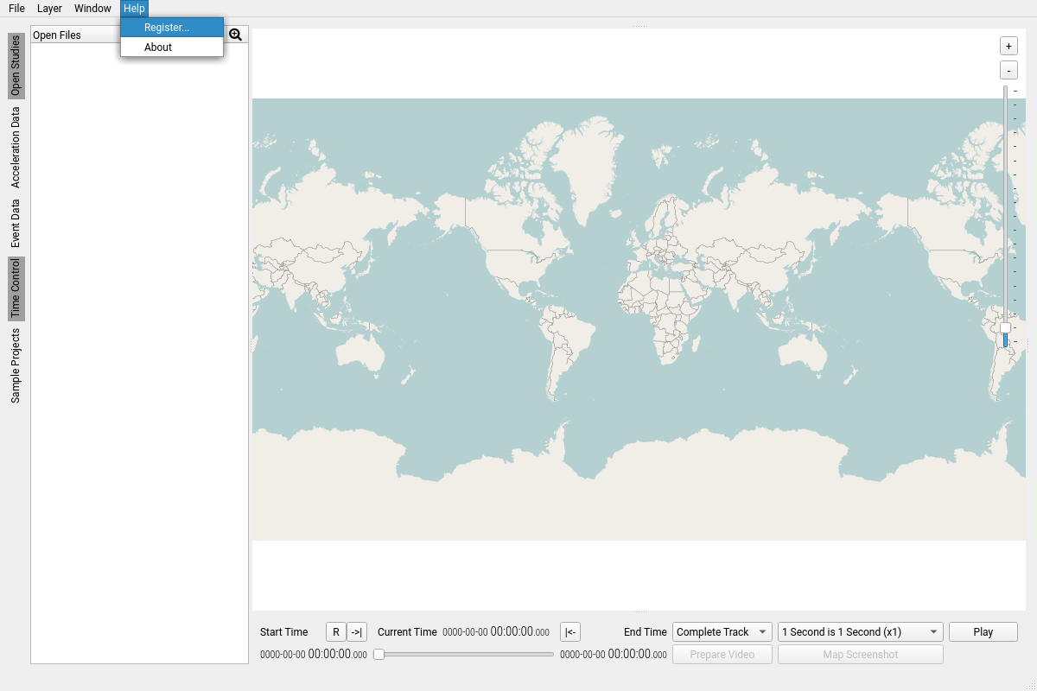
Task: Choose About in the Help menu
Action: [x=158, y=48]
